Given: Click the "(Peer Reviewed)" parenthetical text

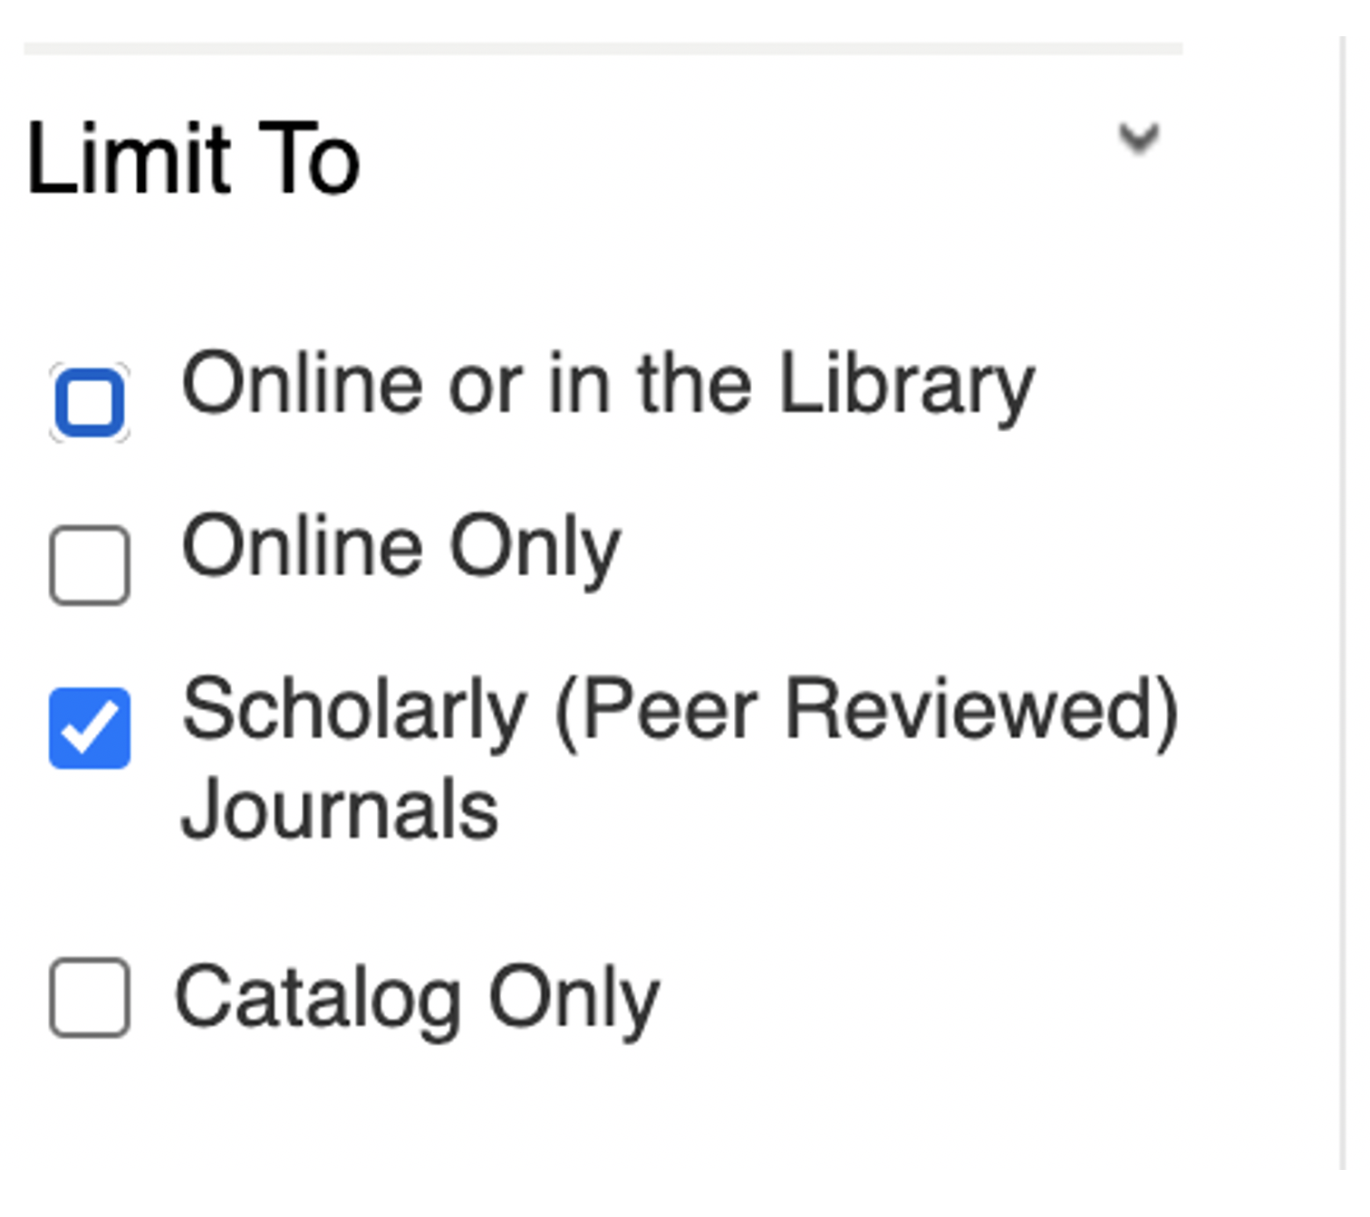Looking at the screenshot, I should [865, 712].
